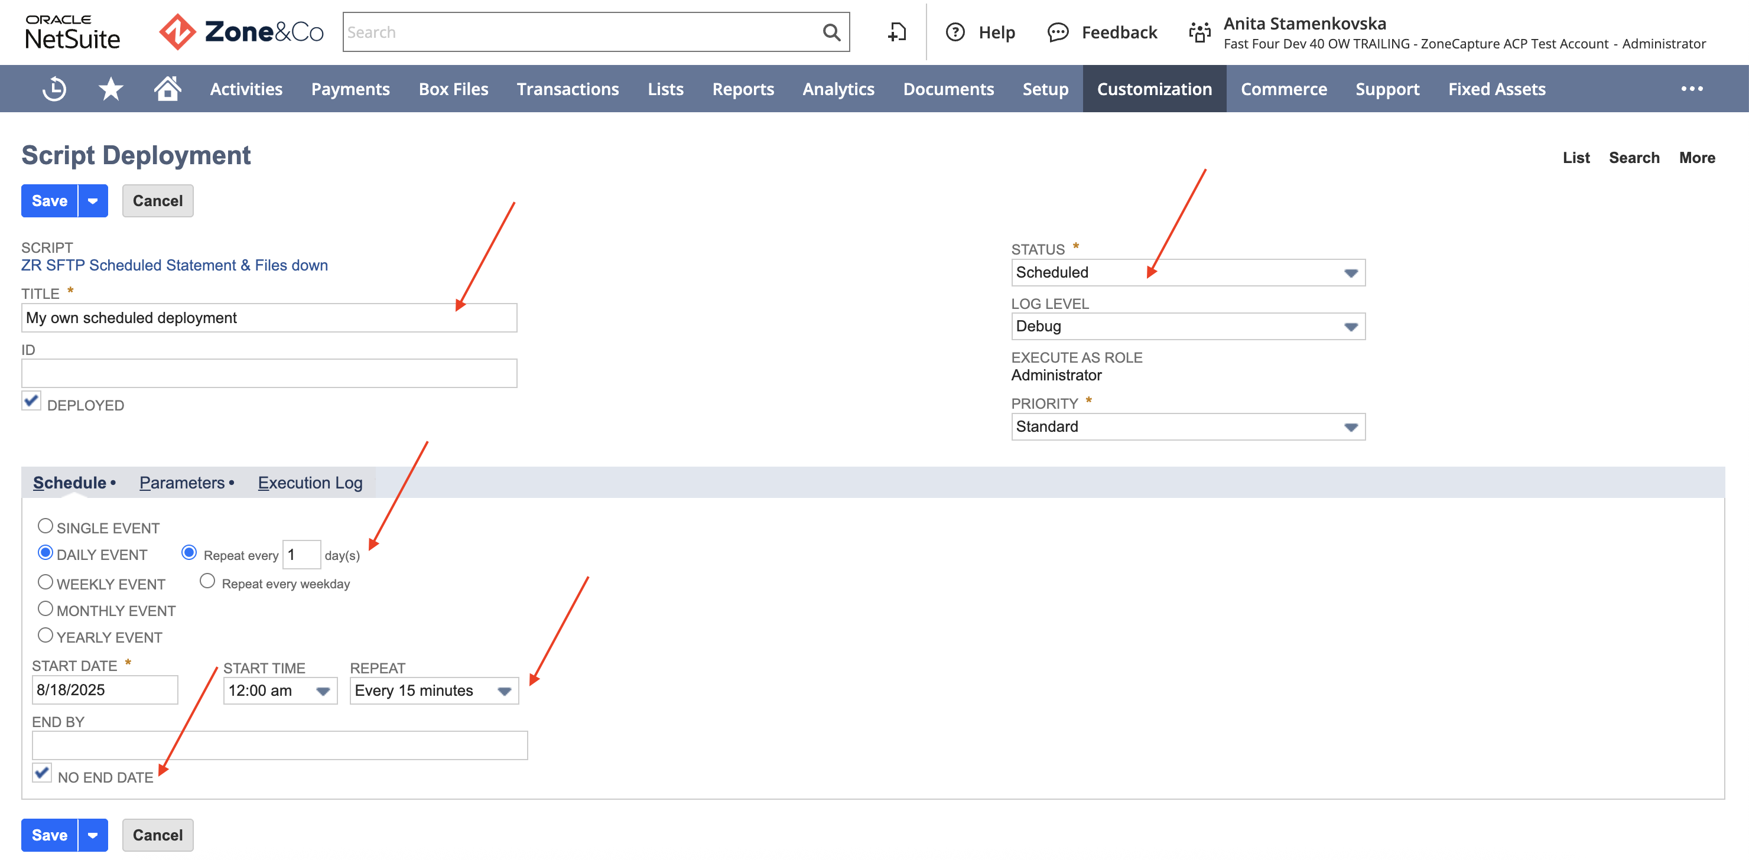1749x860 pixels.
Task: Open the Shortcuts star icon
Action: click(110, 89)
